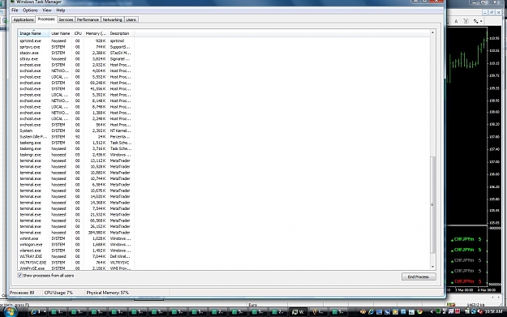The width and height of the screenshot is (507, 317).
Task: Select the wininit.exe process row
Action: [75, 238]
